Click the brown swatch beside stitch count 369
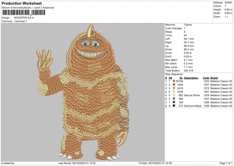The height and width of the screenshot is (166, 234). pos(174,99)
